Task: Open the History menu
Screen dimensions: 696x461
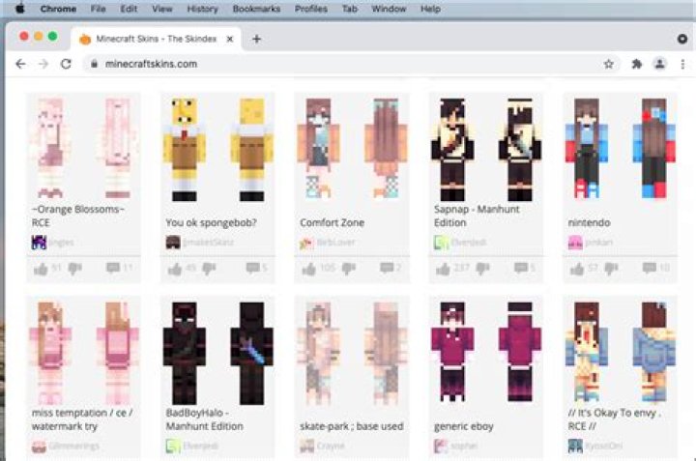Action: [x=202, y=9]
